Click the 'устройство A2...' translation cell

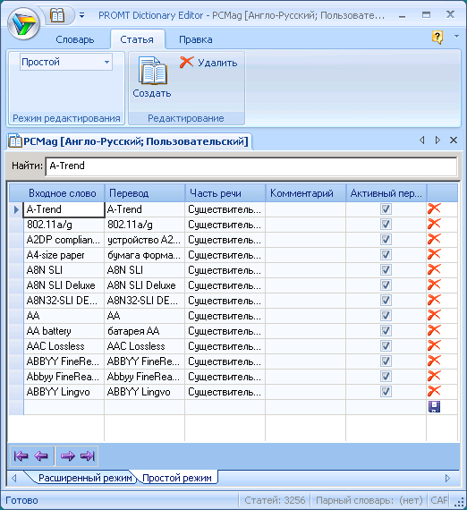coord(145,240)
